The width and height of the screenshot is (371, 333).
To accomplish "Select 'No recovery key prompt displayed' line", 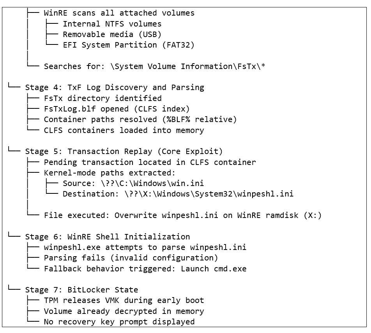I will (x=119, y=322).
